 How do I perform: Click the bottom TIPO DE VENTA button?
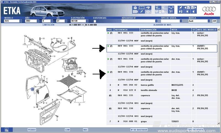[x=196, y=129]
